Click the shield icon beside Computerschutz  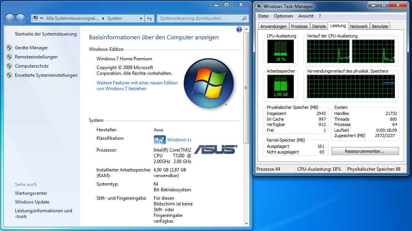coord(9,66)
